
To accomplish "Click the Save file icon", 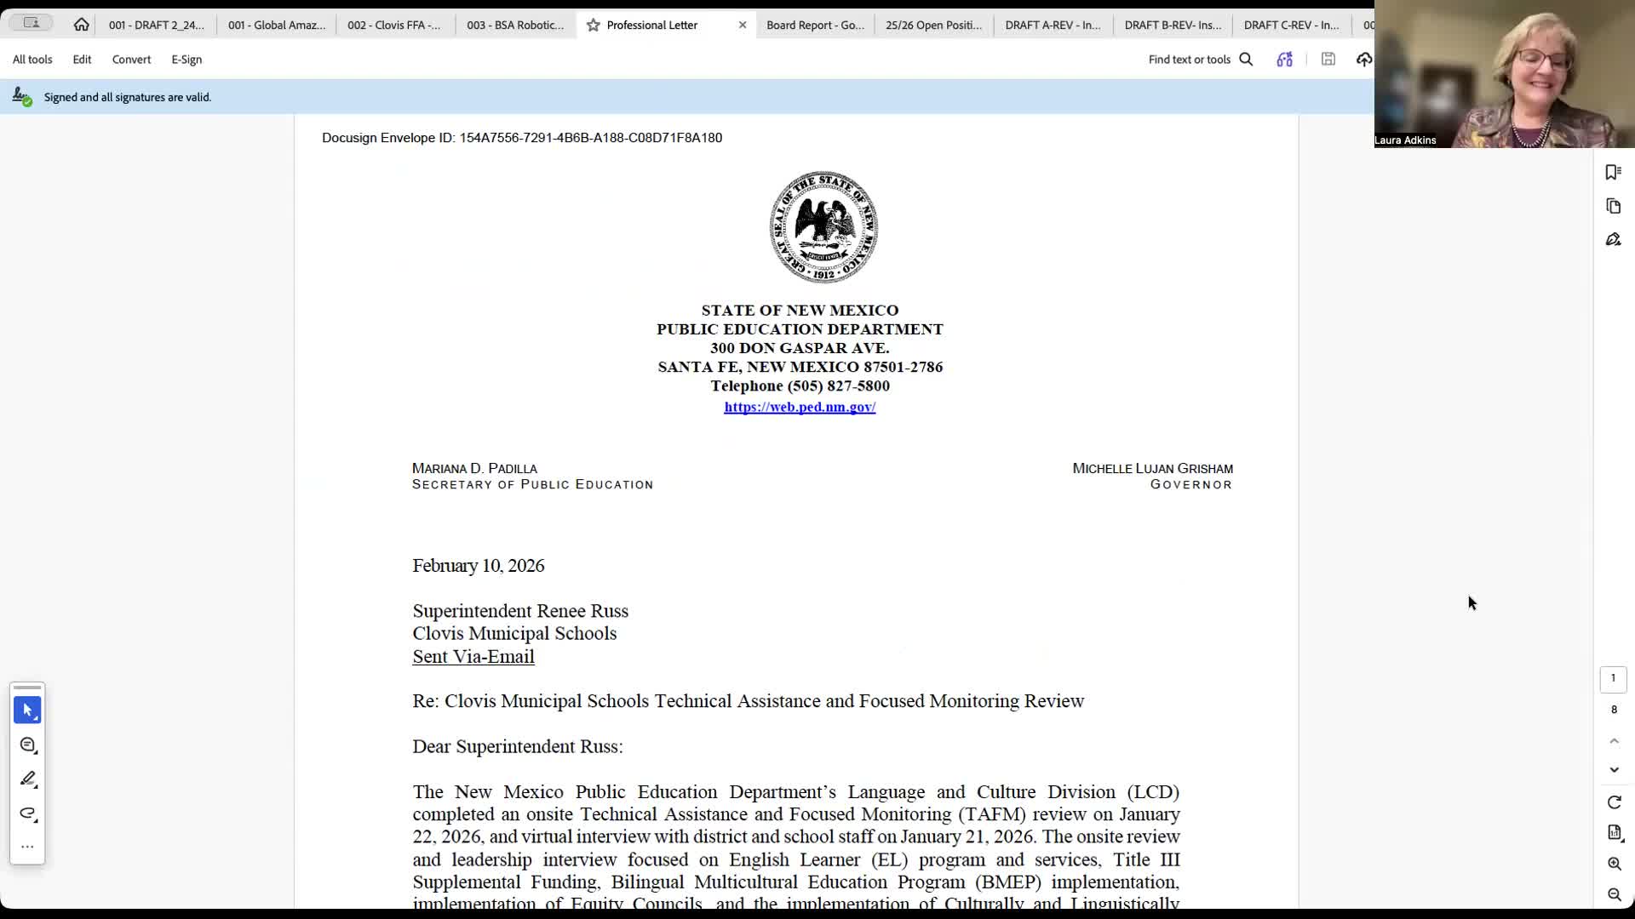I will [1328, 59].
